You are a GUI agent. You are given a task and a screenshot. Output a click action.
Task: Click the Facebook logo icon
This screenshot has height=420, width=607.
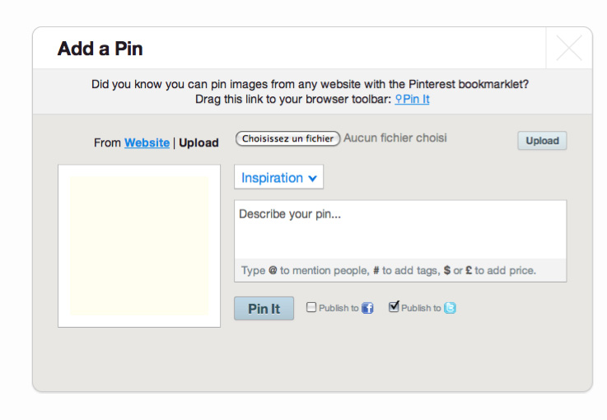coord(367,308)
